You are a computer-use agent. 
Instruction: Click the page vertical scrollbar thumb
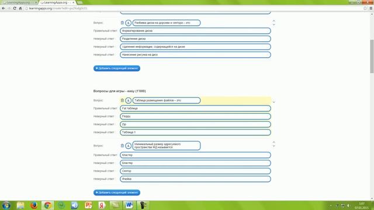point(372,57)
